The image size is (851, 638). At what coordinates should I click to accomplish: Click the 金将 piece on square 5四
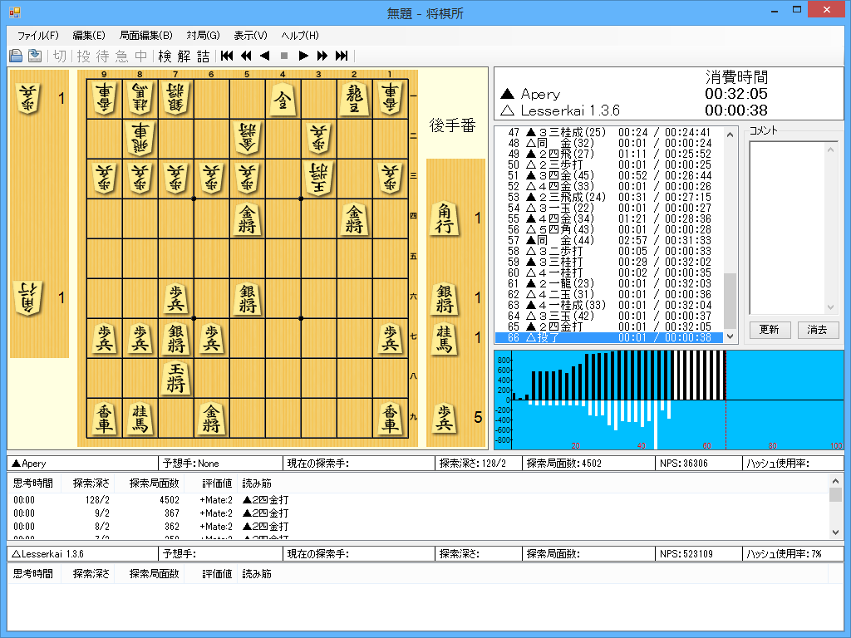[247, 218]
